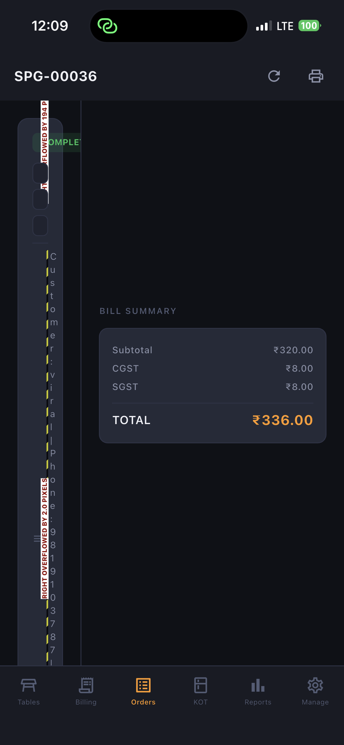Tap the battery indicator in status bar
344x745 pixels.
[309, 26]
